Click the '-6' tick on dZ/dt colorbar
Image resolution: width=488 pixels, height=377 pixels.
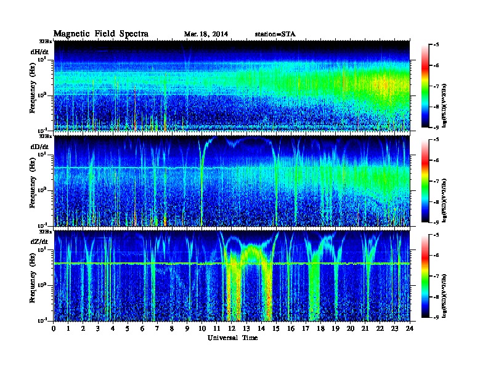coord(436,256)
